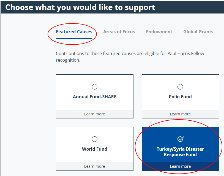Open the Global Grants tab

coord(198,32)
